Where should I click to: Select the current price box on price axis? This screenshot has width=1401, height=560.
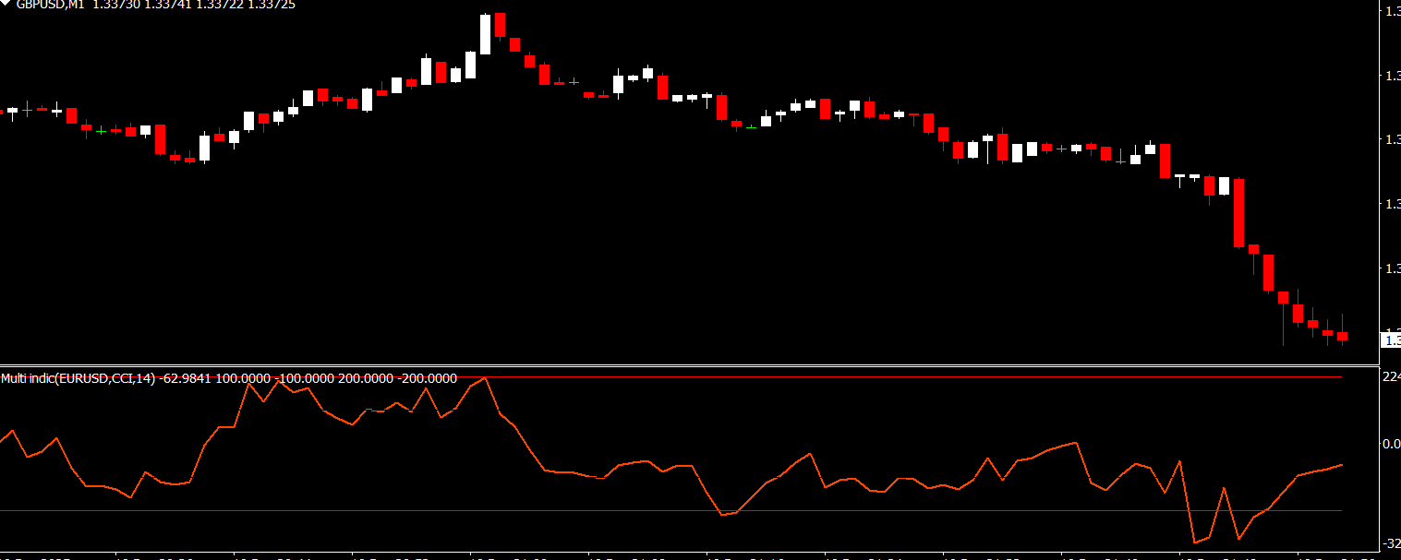click(1390, 340)
